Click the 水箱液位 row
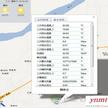The width and height of the screenshot is (108, 108). click(63, 77)
